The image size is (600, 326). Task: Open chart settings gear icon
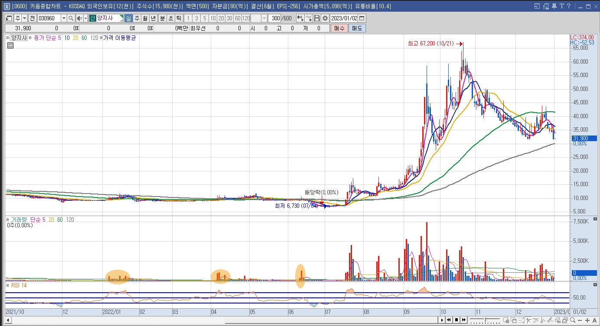coord(325,18)
